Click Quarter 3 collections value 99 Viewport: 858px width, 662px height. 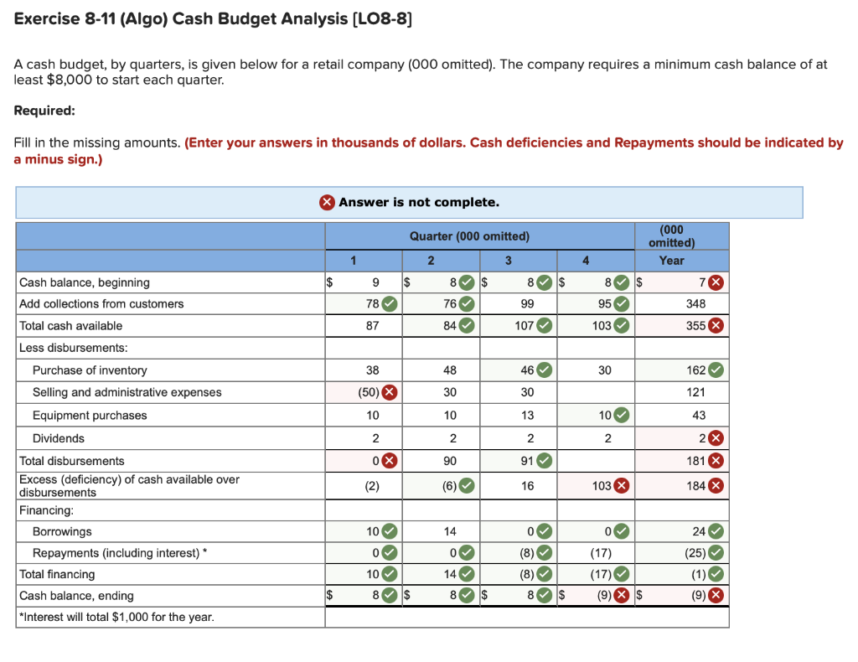[x=528, y=303]
